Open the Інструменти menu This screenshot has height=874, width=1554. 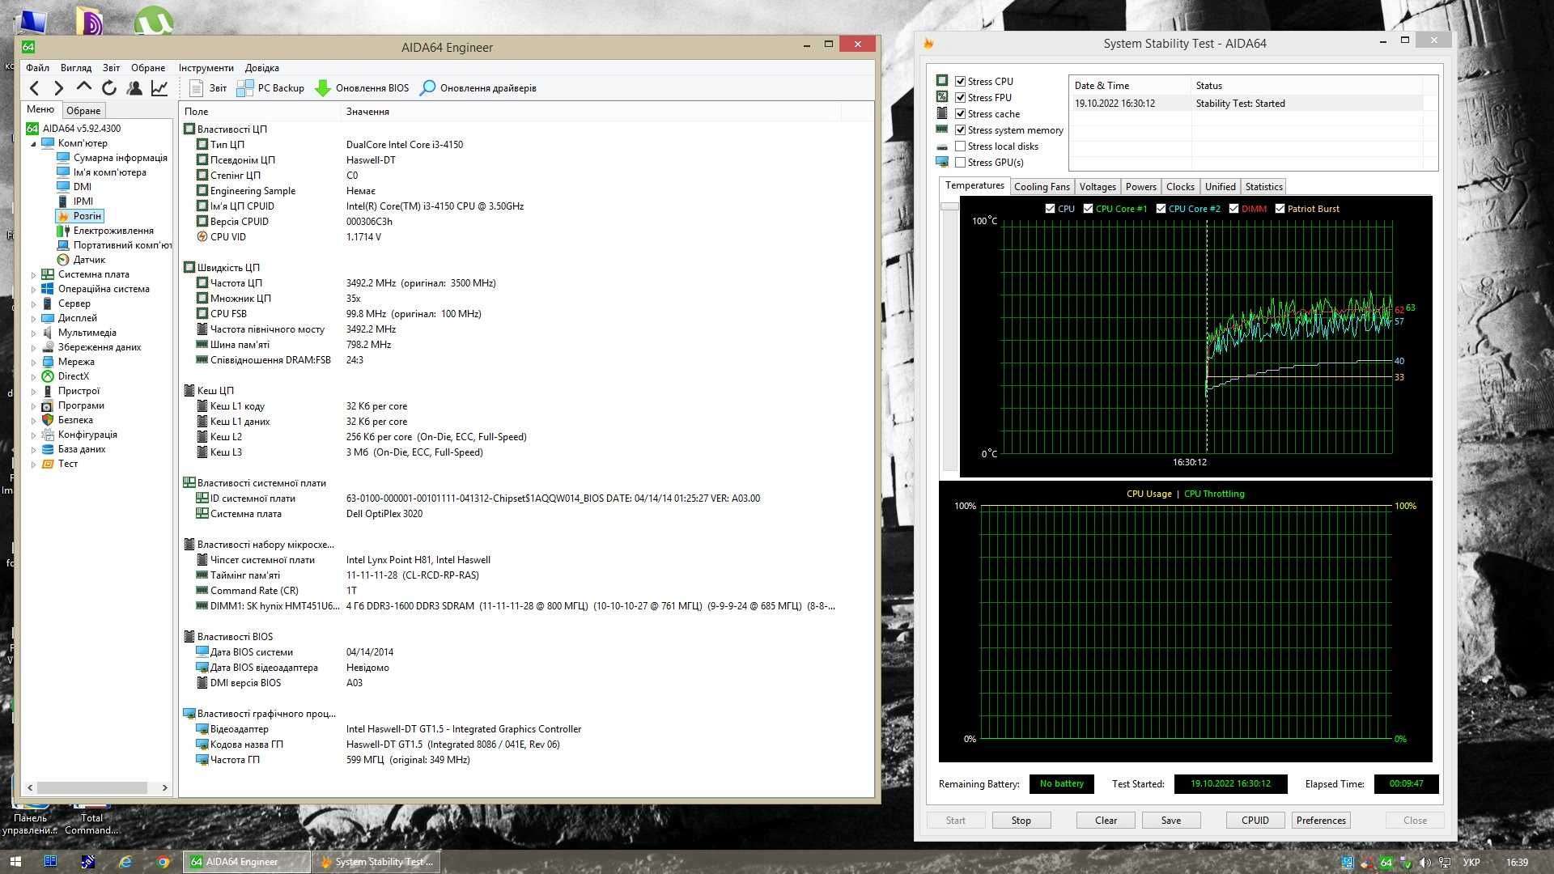click(206, 68)
